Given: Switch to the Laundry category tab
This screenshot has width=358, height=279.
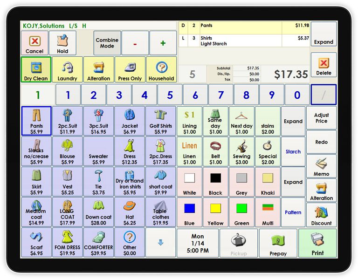Looking at the screenshot, I should point(67,69).
